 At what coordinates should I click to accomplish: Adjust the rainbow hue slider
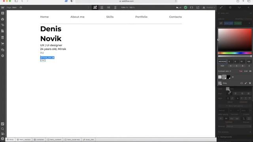(235, 53)
